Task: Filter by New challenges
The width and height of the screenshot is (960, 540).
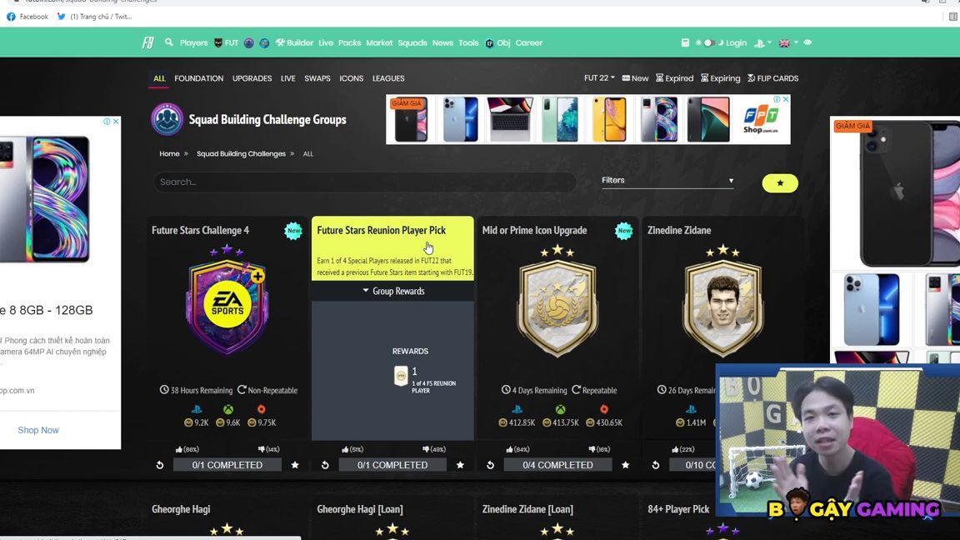Action: click(636, 78)
